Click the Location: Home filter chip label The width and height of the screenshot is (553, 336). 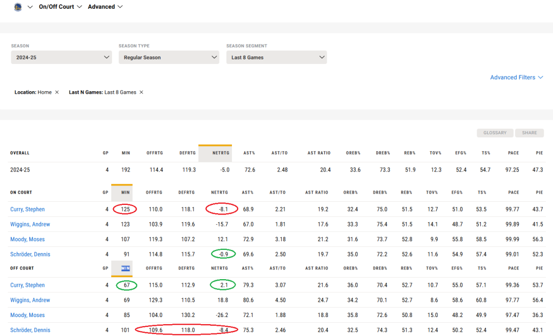pos(33,92)
